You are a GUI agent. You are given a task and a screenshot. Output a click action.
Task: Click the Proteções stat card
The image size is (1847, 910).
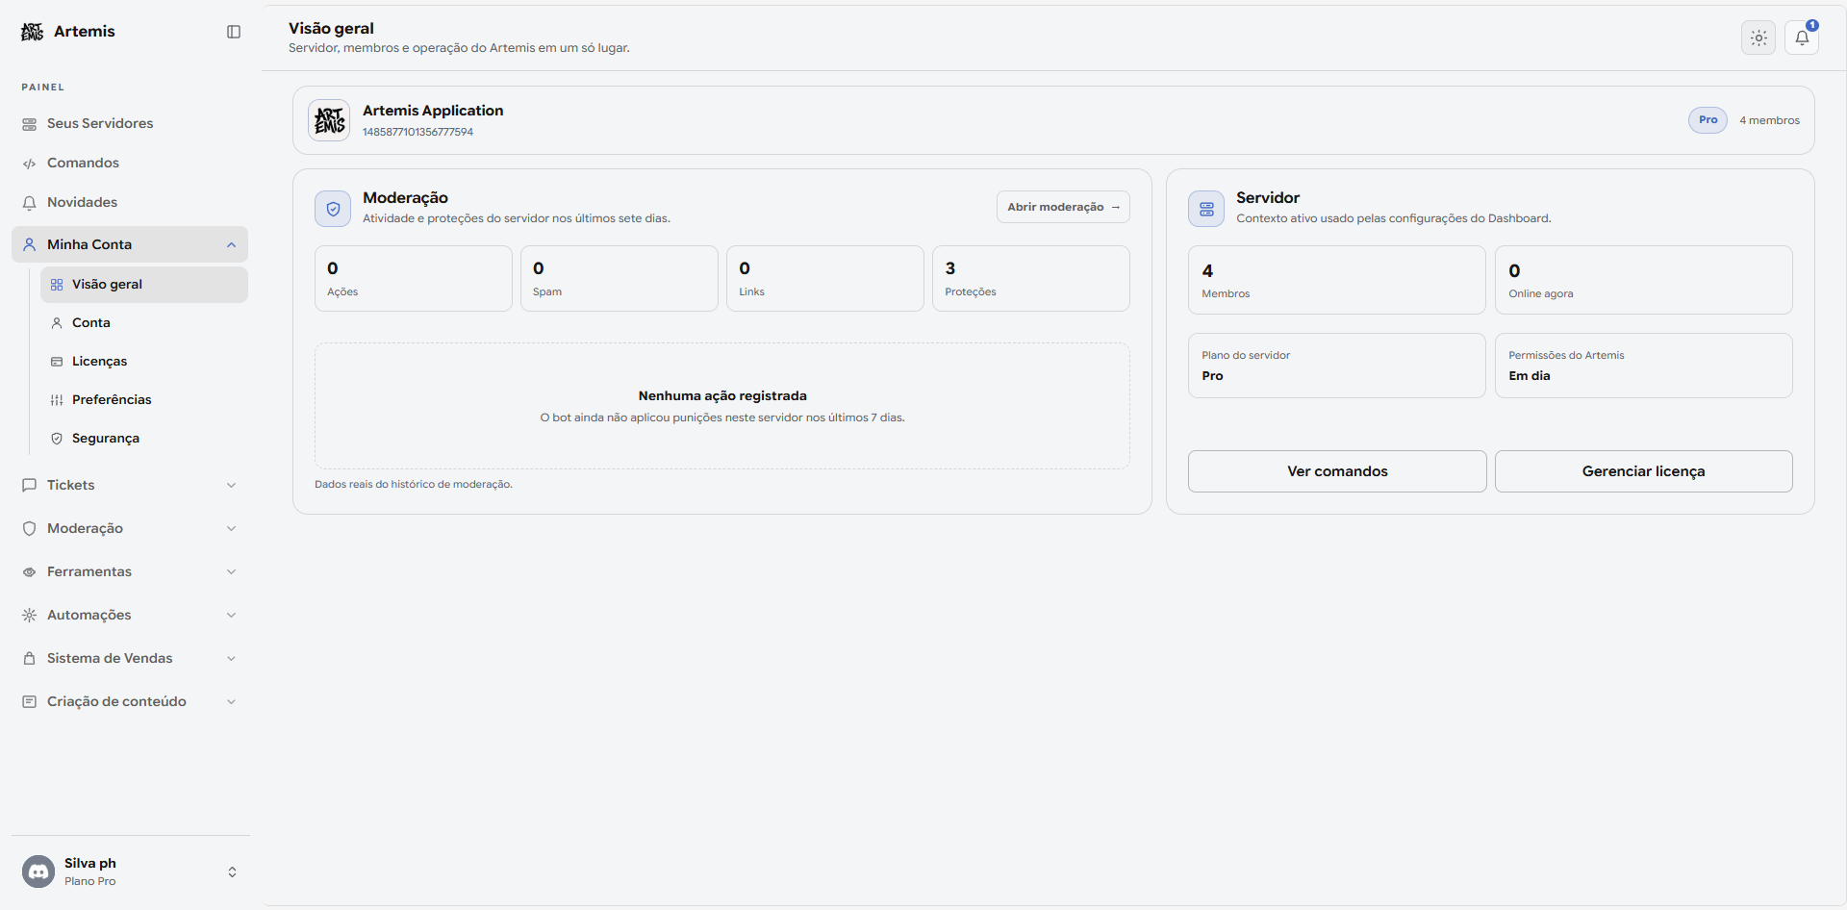pyautogui.click(x=1031, y=278)
